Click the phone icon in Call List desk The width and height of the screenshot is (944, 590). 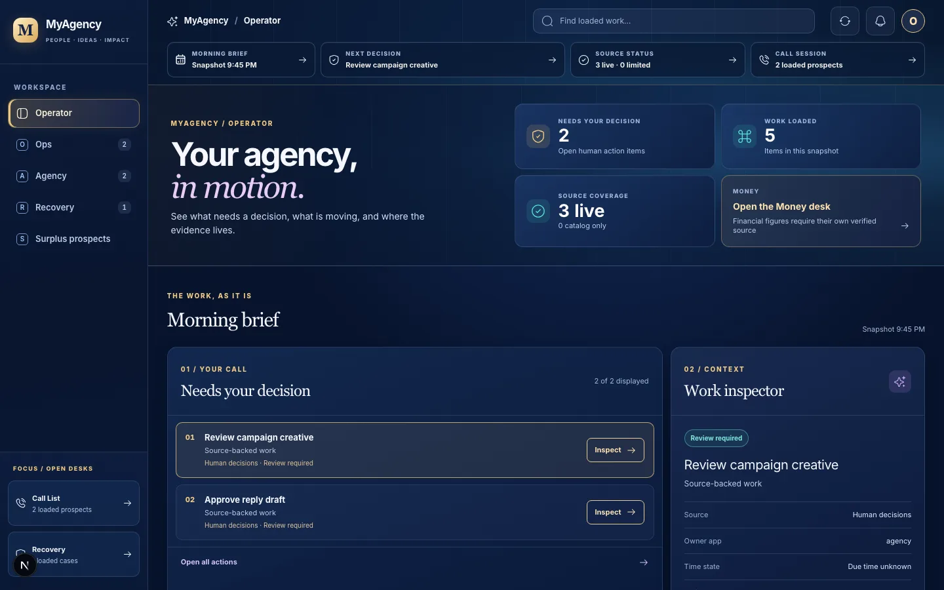point(21,503)
